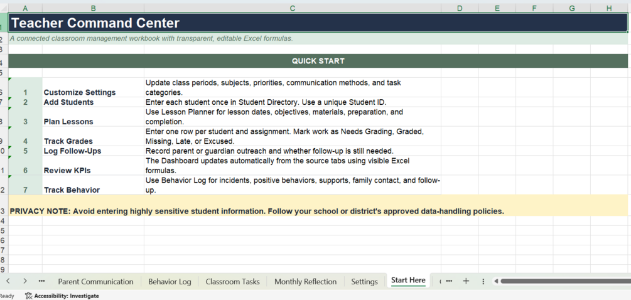Go to previous sheet tab arrow

[x=8, y=281]
